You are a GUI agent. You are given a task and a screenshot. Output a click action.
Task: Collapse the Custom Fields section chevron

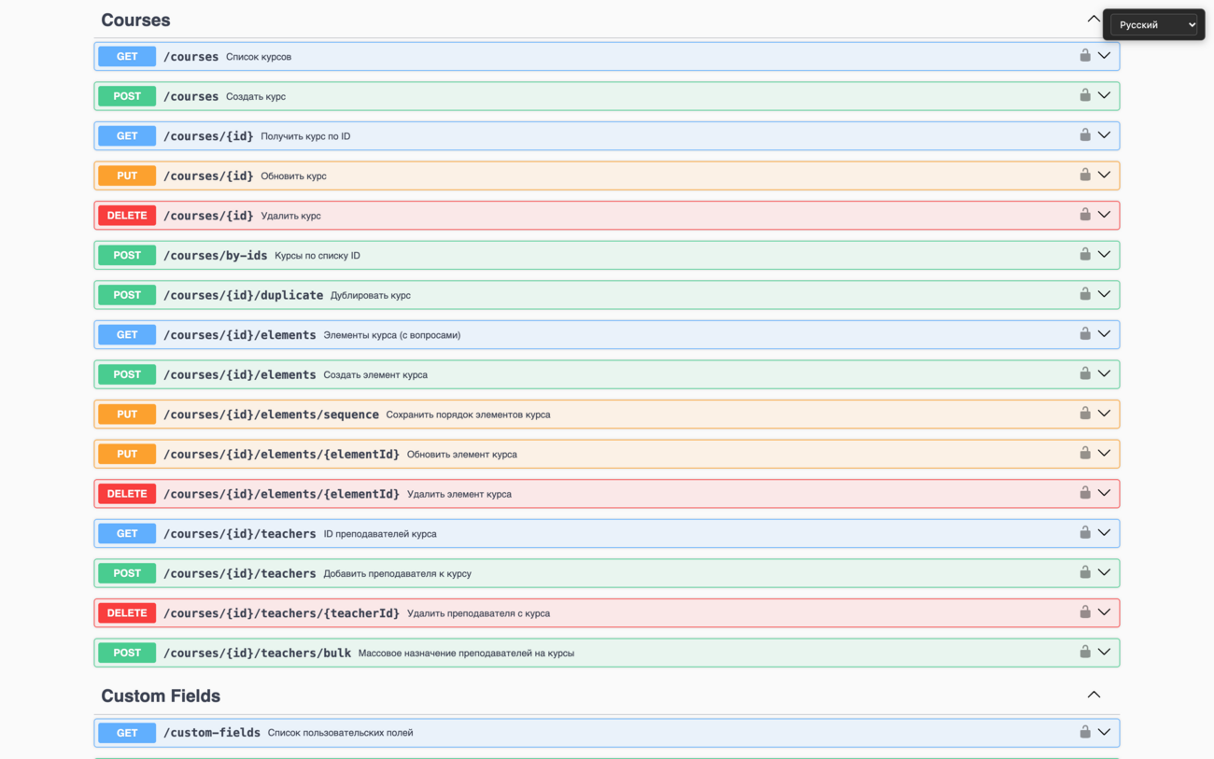(1094, 695)
